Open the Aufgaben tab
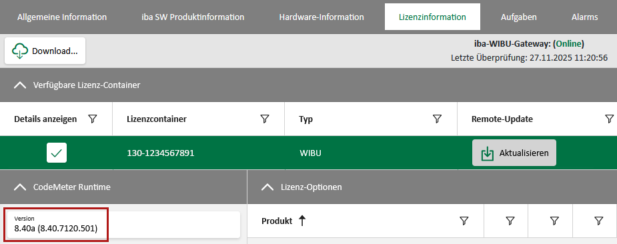Screen dimensions: 617x244 tap(519, 17)
